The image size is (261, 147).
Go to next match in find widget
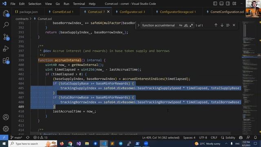[222, 25]
